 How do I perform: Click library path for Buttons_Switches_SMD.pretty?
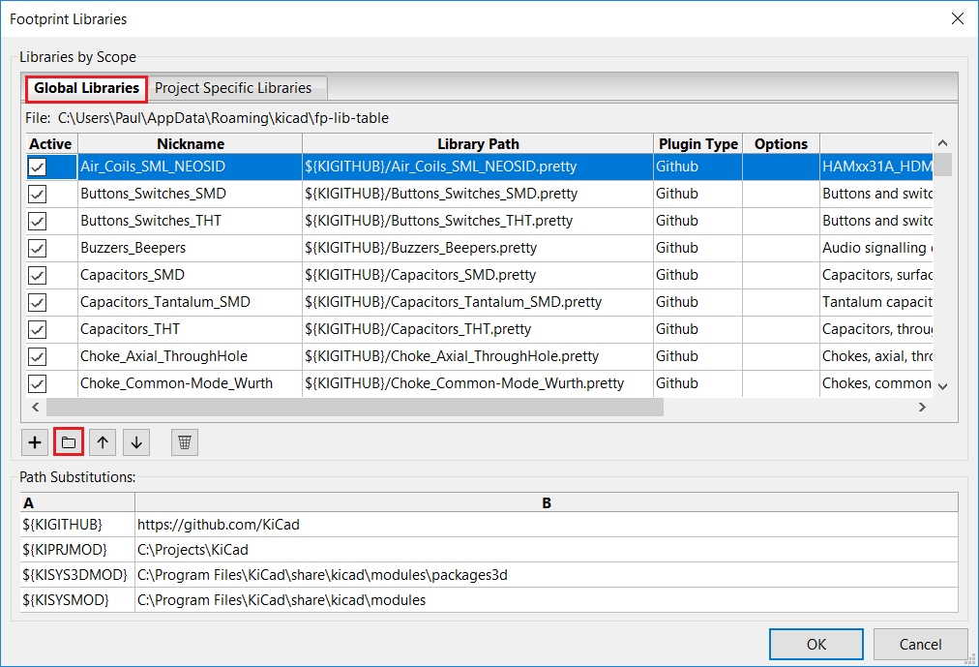[478, 194]
